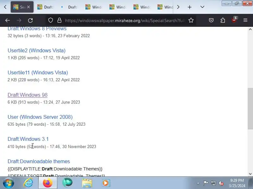253x189 pixels.
Task: Click the URL address field
Action: coord(125,20)
